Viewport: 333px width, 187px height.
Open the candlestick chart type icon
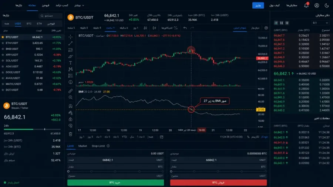154,28
